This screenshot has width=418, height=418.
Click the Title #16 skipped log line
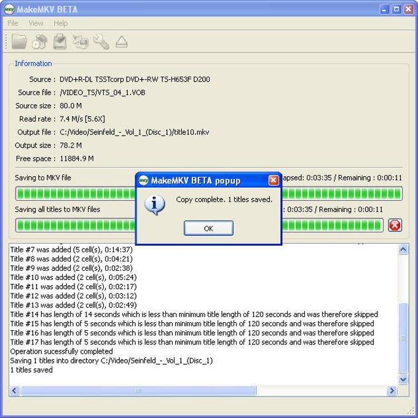coord(192,333)
